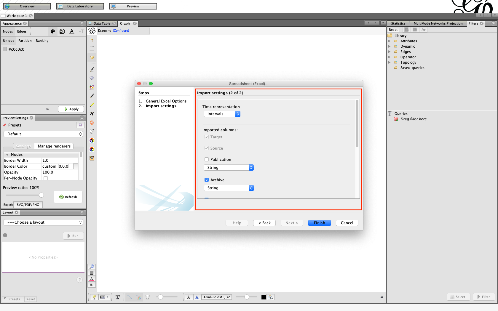This screenshot has height=311, width=498.
Task: Select the node size appearance icon
Action: coord(62,31)
